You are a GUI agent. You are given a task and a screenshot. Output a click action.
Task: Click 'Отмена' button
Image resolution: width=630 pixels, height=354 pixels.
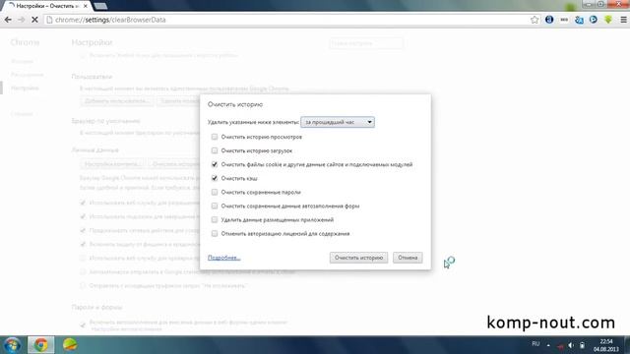(x=408, y=258)
